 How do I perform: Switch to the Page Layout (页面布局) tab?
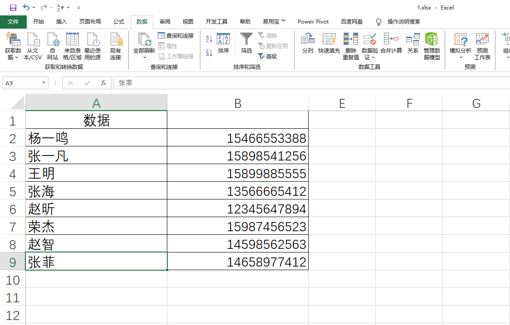click(x=90, y=22)
